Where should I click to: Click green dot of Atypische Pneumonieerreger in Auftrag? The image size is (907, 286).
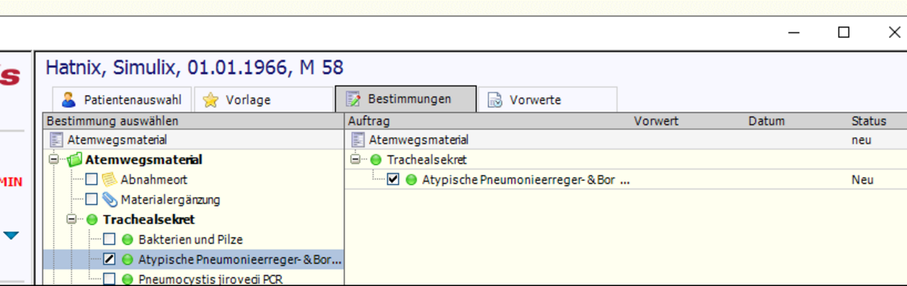coord(412,179)
